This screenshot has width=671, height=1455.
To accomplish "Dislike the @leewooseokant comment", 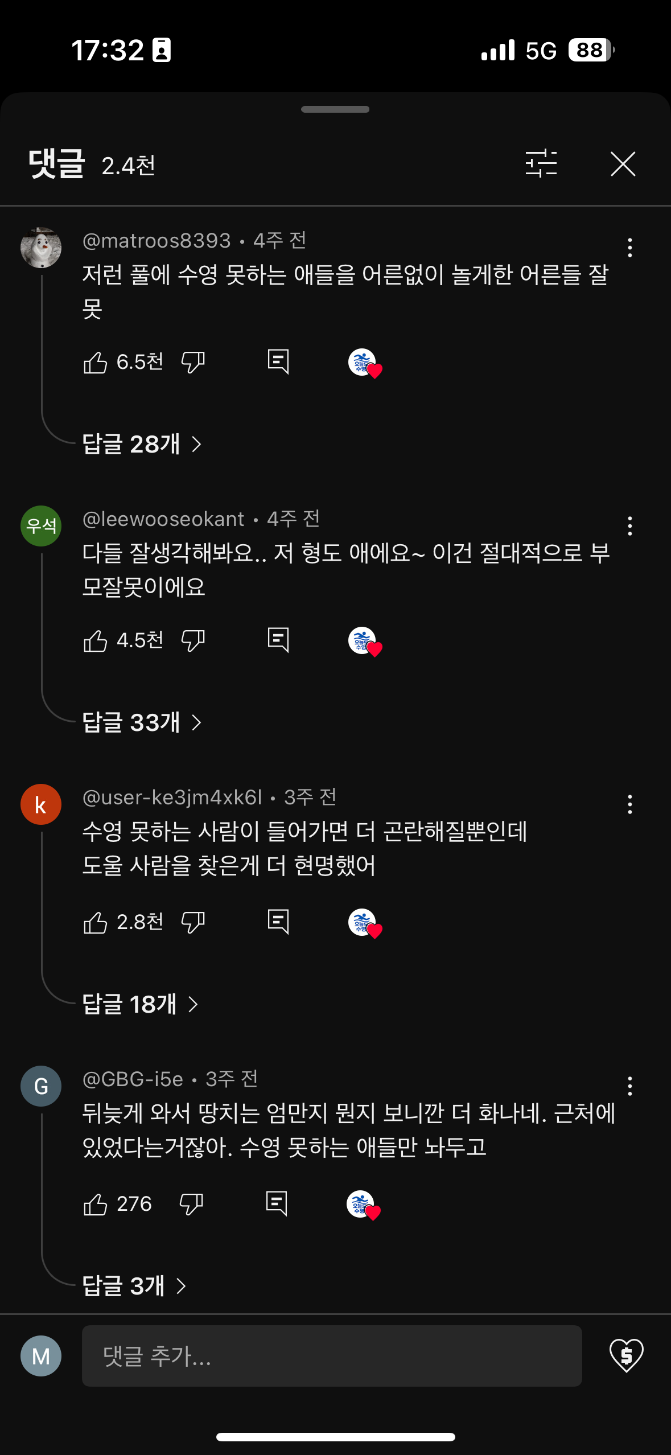I will tap(193, 640).
